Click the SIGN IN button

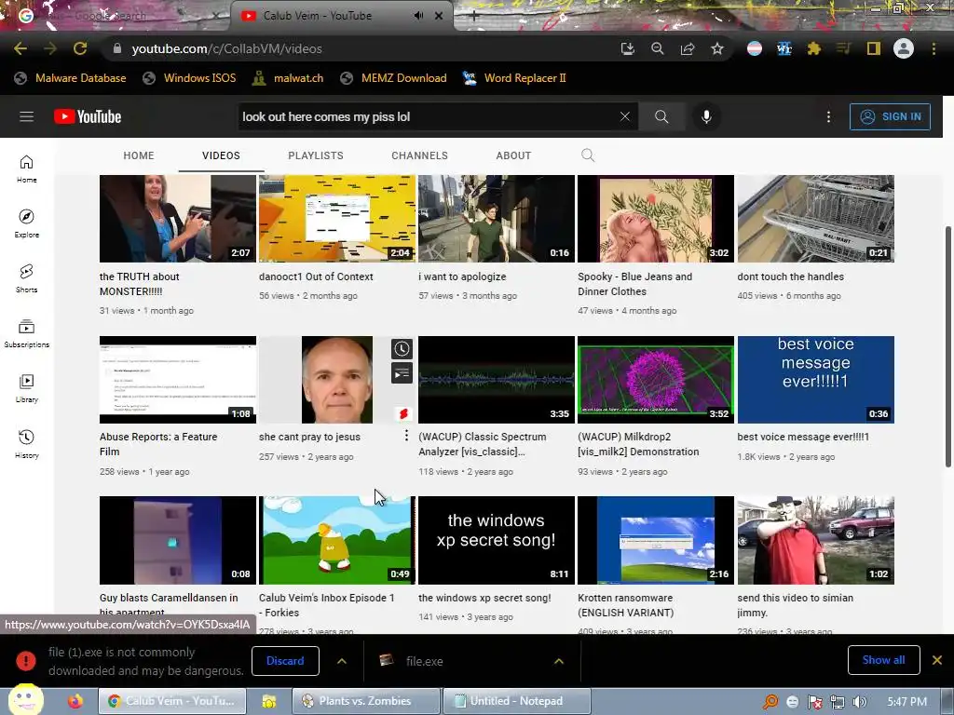coord(890,116)
